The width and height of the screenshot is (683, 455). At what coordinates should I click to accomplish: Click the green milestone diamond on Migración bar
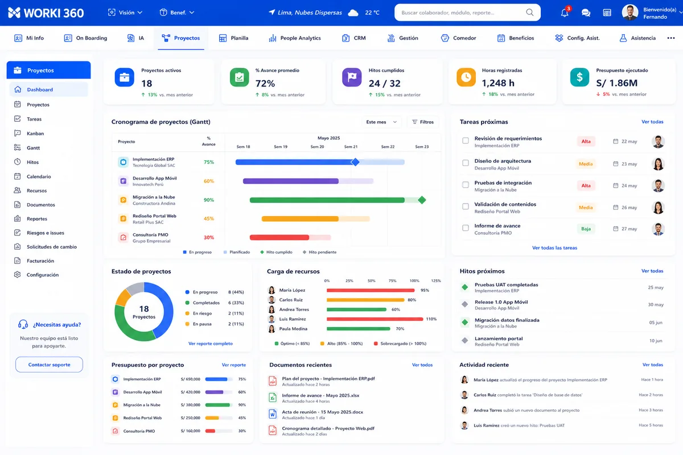click(422, 200)
